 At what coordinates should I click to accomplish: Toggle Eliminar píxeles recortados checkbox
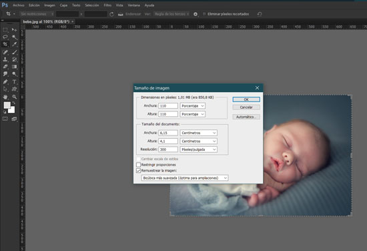point(204,14)
